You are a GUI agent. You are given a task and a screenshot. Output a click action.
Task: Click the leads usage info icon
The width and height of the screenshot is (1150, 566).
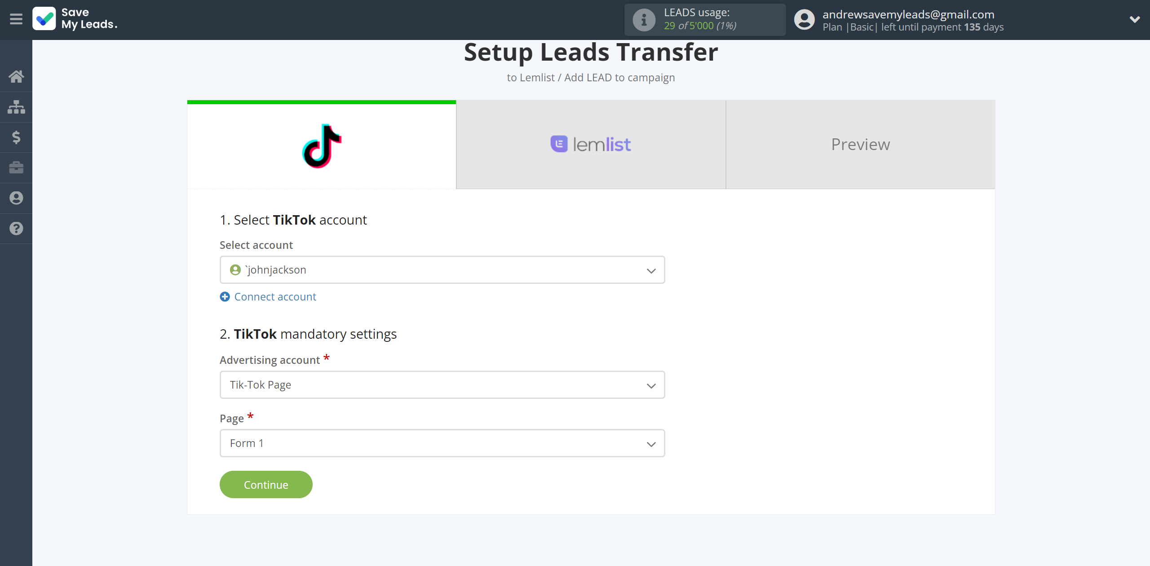pos(642,20)
